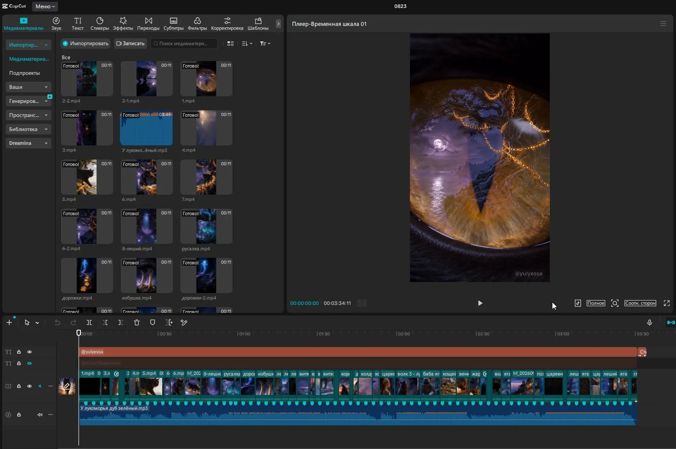Click the TikTok safe-zone icon in player

pos(578,303)
